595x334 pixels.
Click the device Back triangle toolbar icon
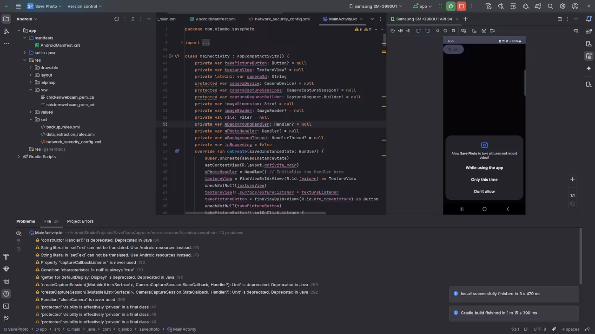point(437,31)
